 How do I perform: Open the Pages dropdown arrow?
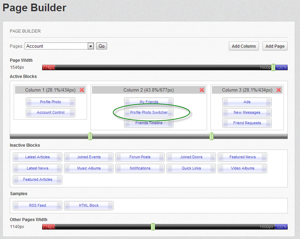[x=91, y=46]
